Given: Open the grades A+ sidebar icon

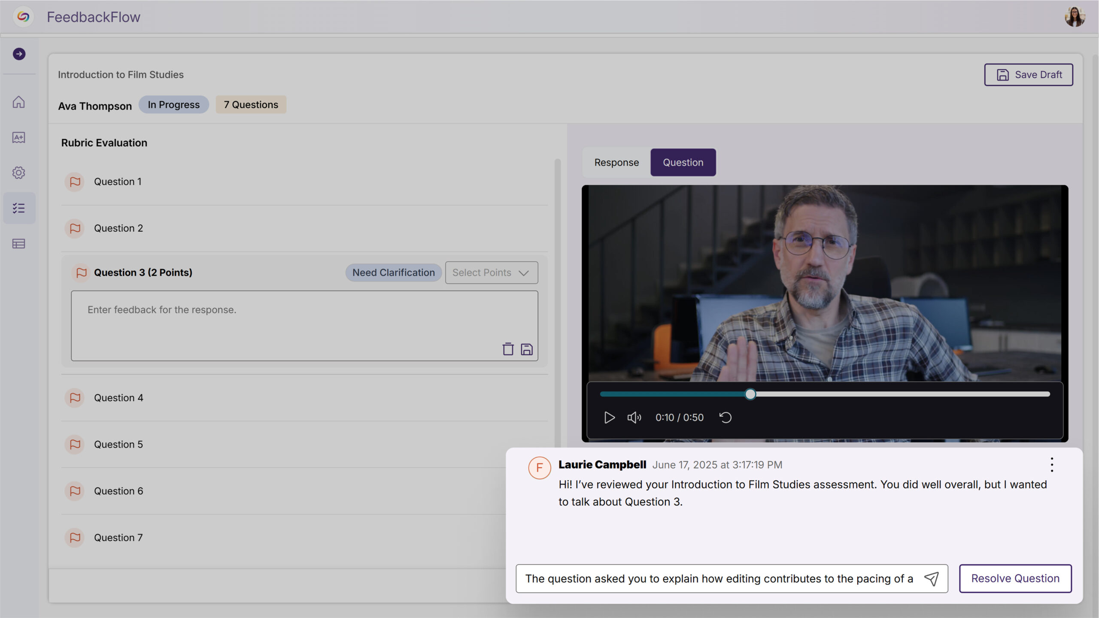Looking at the screenshot, I should (18, 137).
